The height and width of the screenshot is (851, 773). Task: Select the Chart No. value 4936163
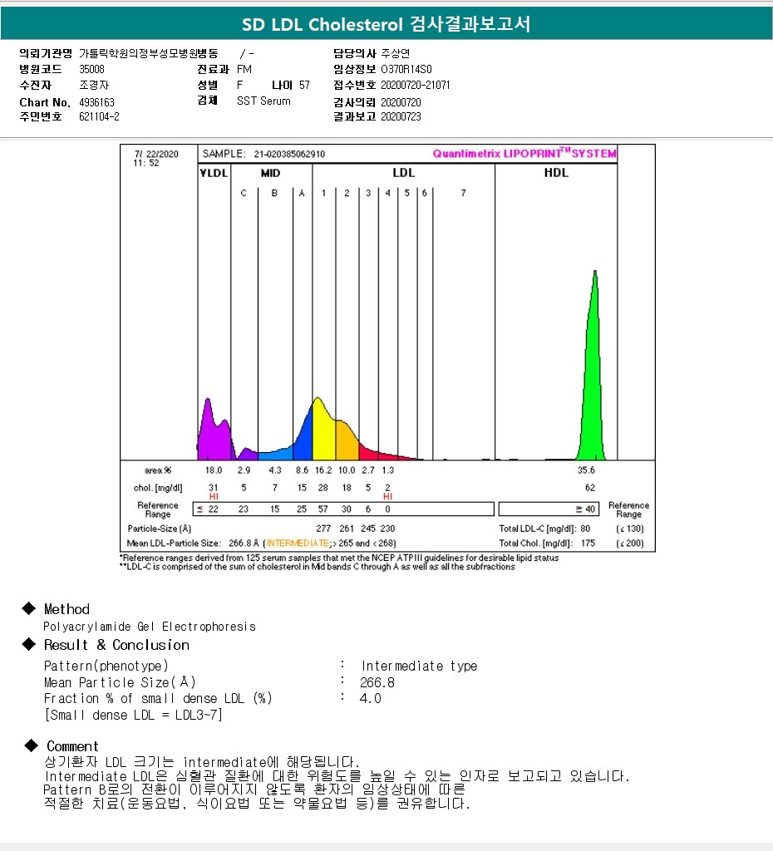[96, 102]
